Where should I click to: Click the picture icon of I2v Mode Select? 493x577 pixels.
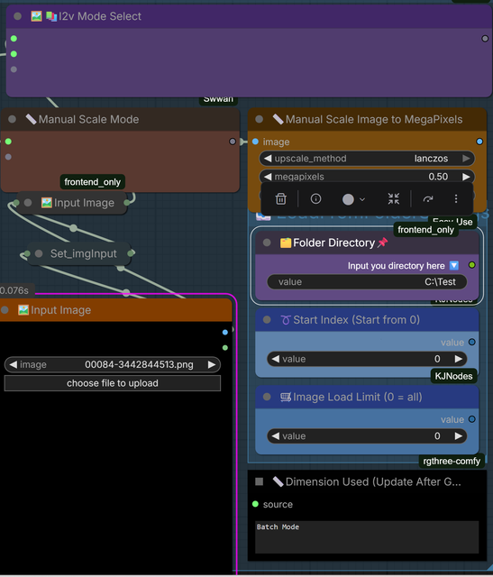click(x=36, y=16)
